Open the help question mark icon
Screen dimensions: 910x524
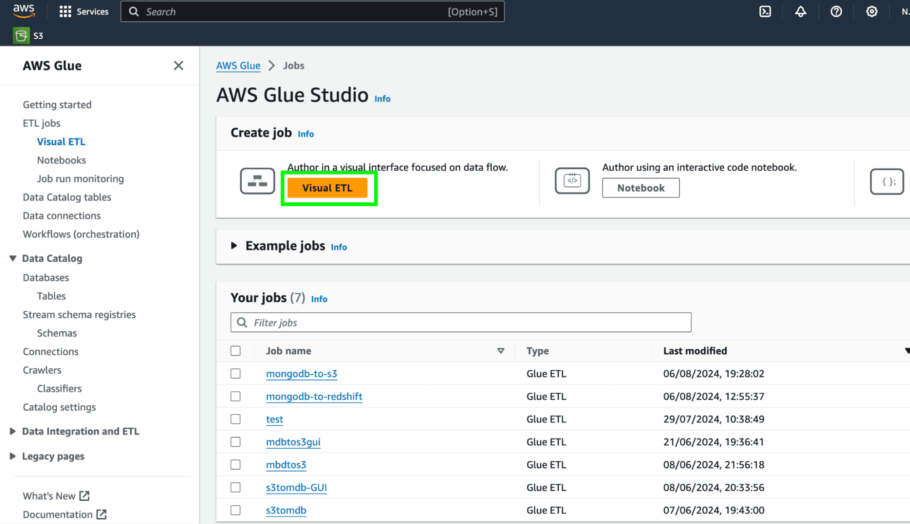[836, 11]
